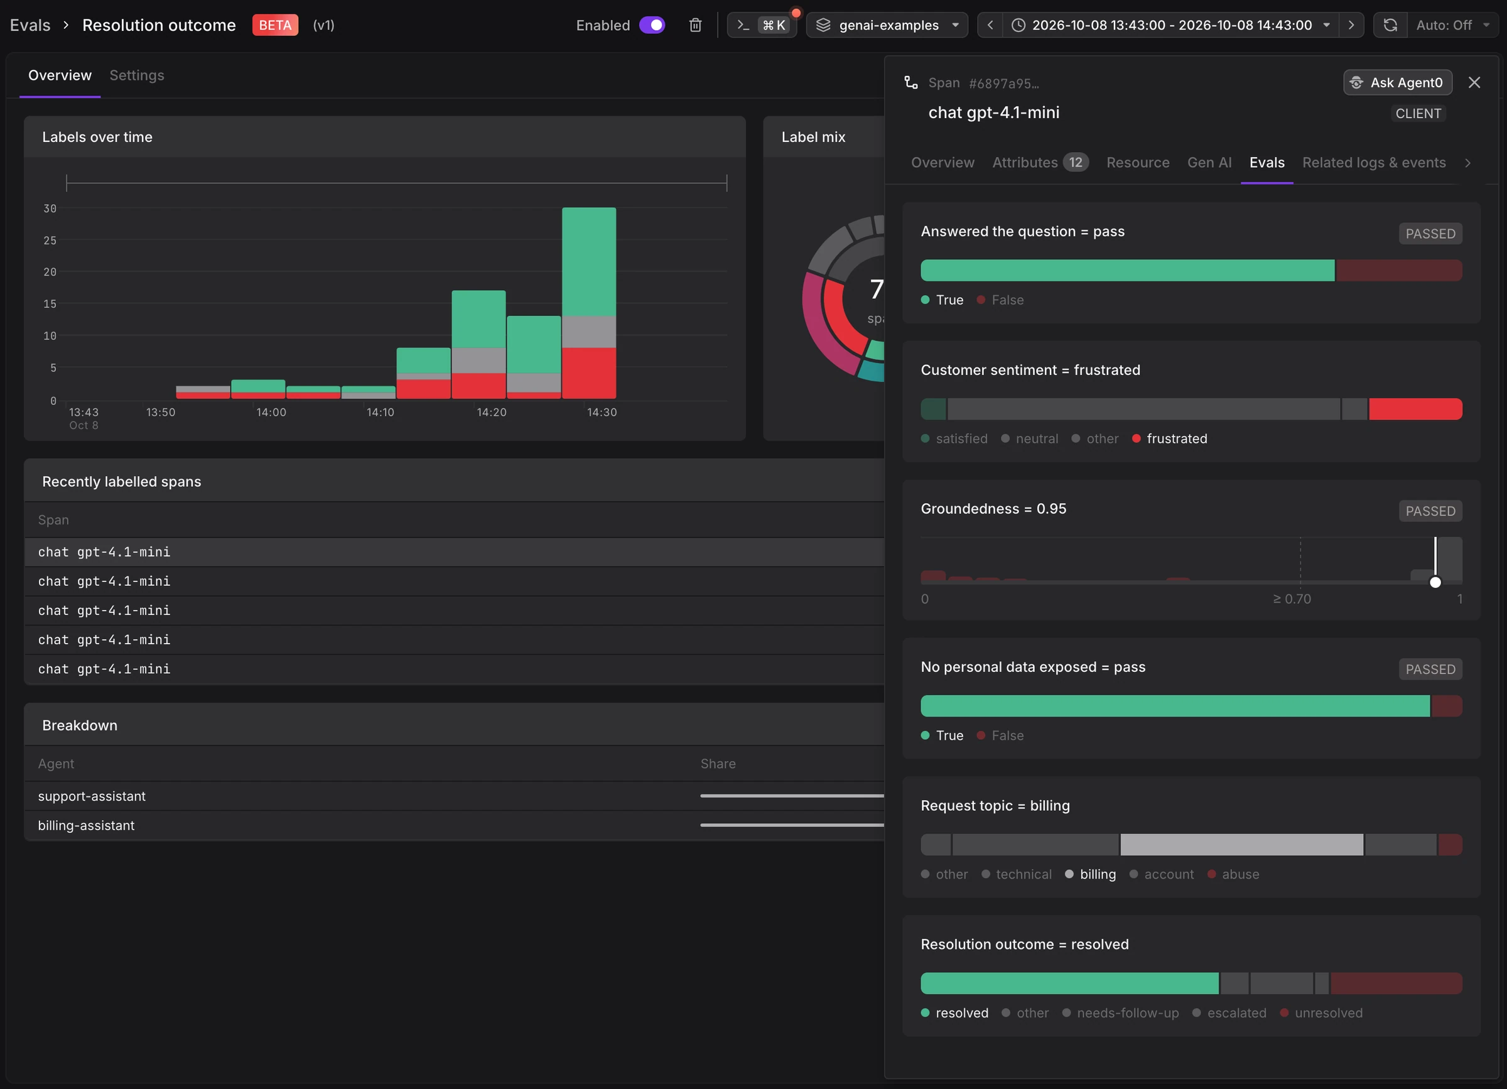Image resolution: width=1507 pixels, height=1089 pixels.
Task: Click the Groundedness score slider handle
Action: [x=1435, y=583]
